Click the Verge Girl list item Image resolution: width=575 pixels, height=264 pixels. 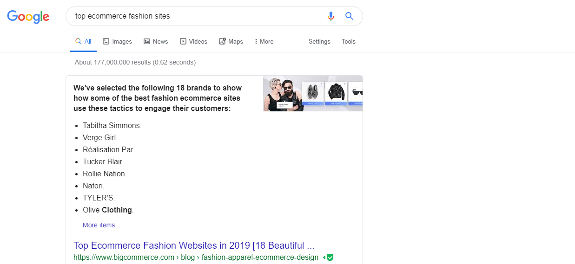pos(100,137)
